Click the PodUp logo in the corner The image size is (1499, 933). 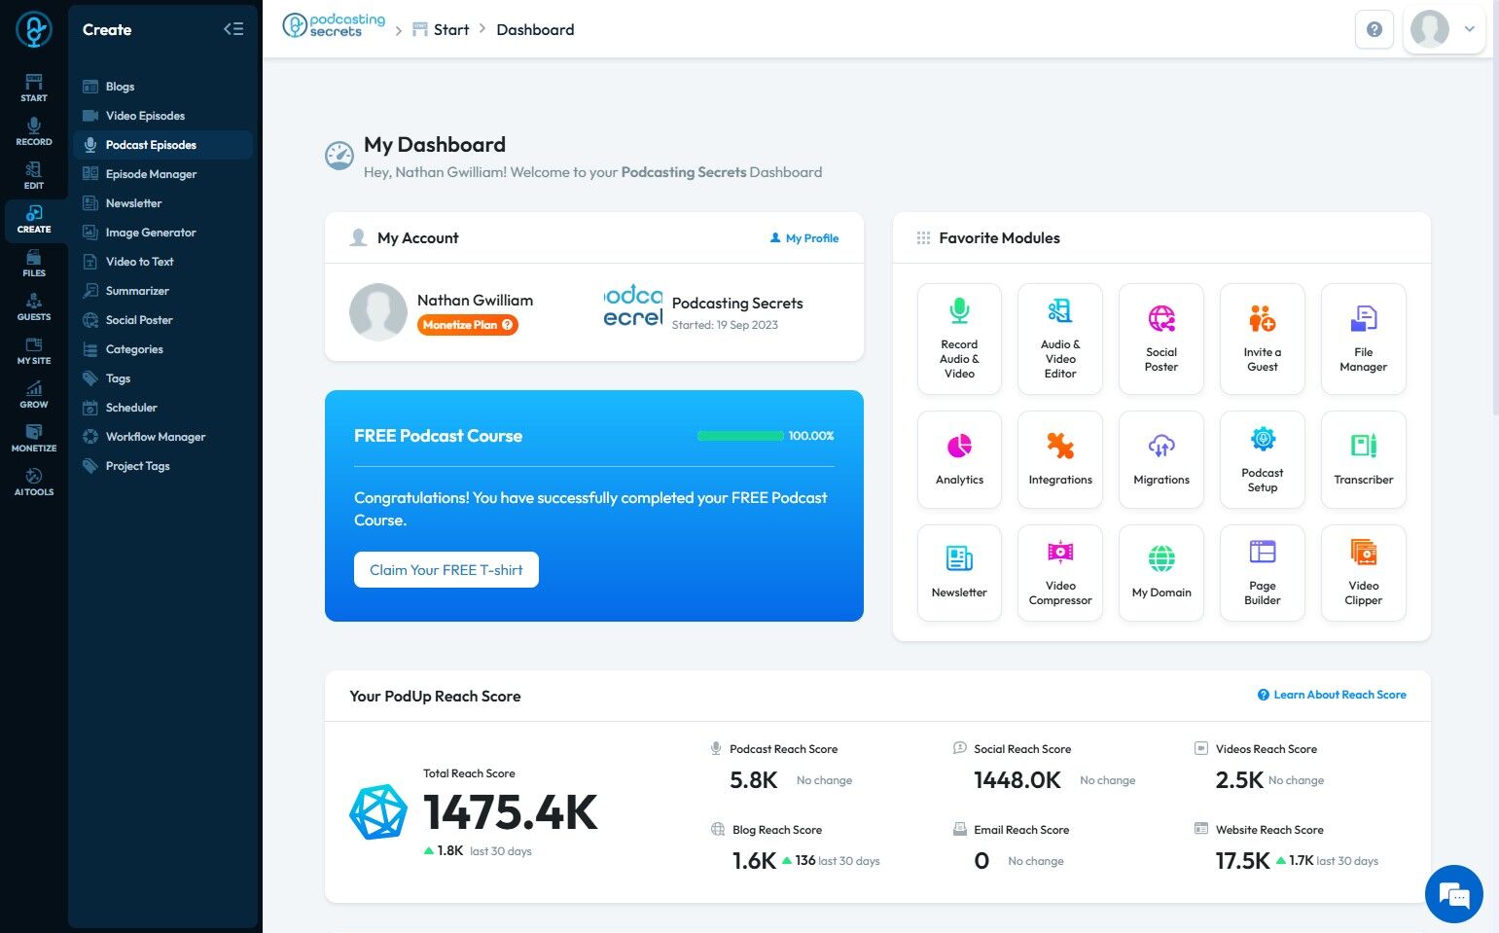tap(34, 30)
